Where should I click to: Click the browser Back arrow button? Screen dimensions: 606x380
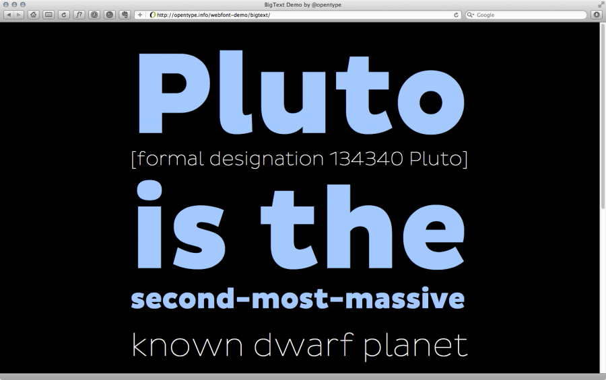click(x=10, y=15)
